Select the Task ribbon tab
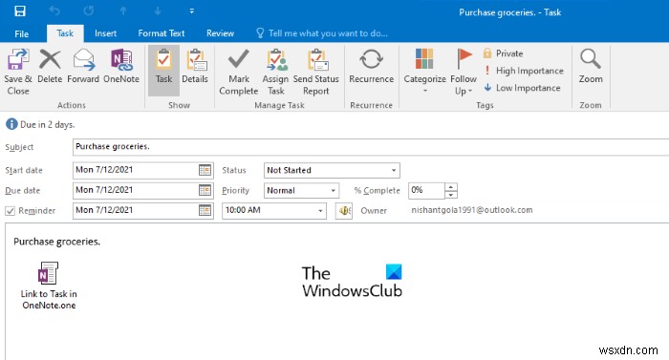Screen dimensions: 669x360 pos(65,33)
